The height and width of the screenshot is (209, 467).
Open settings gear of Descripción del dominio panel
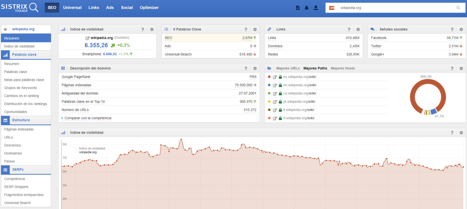click(254, 68)
